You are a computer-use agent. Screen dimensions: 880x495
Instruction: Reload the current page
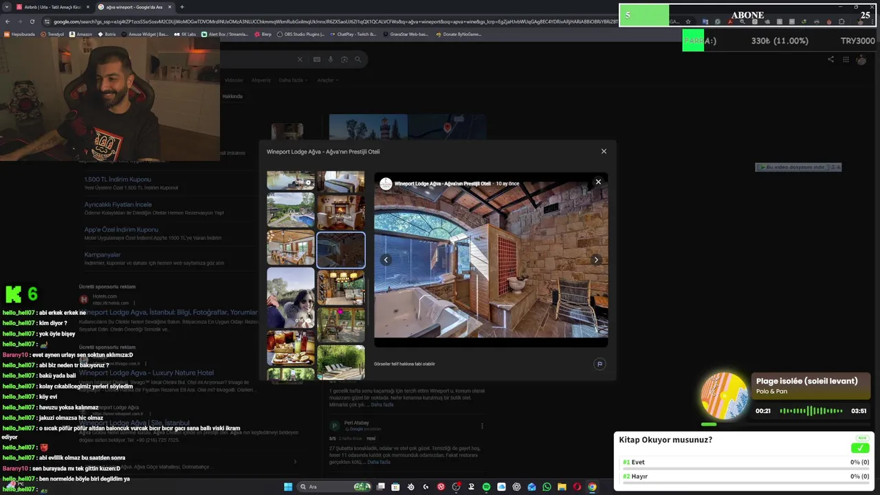[x=32, y=21]
